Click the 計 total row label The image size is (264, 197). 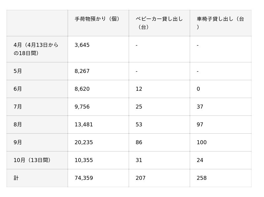[16, 178]
